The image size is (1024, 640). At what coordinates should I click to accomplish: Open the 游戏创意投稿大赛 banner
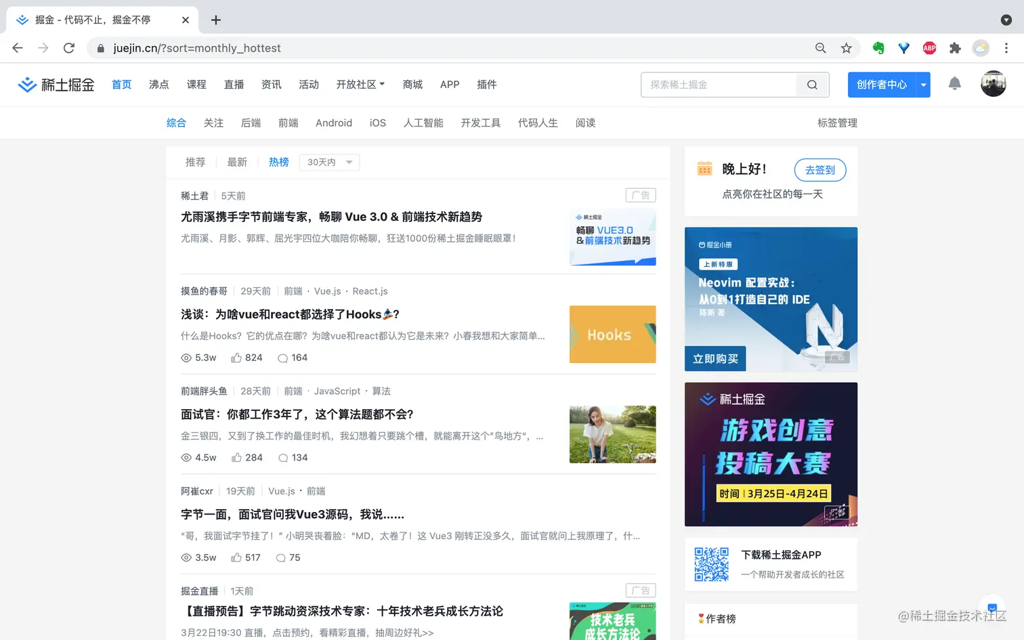click(771, 454)
